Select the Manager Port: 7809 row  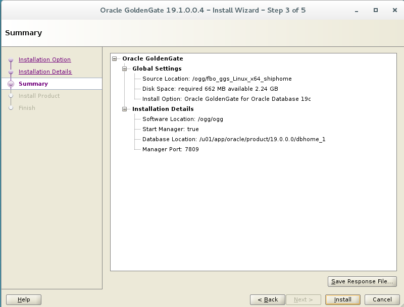pyautogui.click(x=171, y=149)
